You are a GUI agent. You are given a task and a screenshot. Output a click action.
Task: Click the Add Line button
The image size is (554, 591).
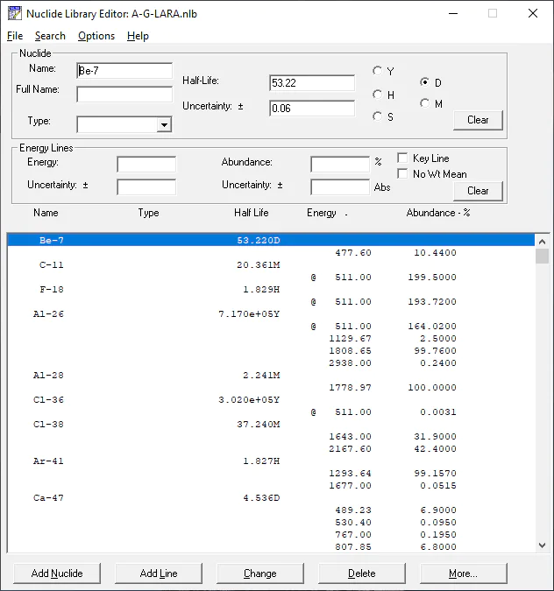(159, 573)
